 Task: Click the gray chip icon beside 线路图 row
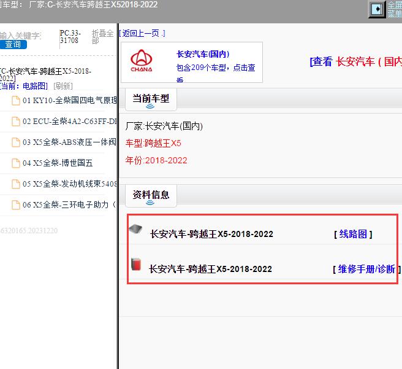(x=135, y=229)
